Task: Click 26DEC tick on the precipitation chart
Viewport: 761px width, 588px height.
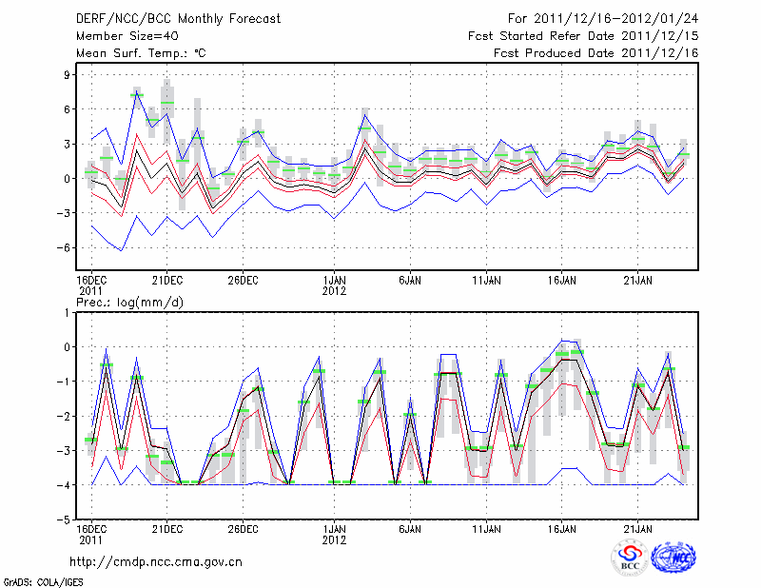Action: [243, 528]
